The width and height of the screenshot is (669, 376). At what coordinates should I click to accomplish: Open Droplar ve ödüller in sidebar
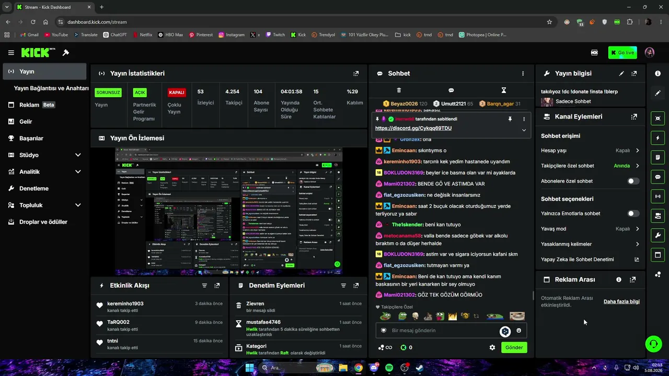pos(44,222)
